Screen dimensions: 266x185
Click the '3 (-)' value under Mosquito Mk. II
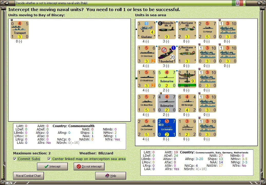[166, 41]
